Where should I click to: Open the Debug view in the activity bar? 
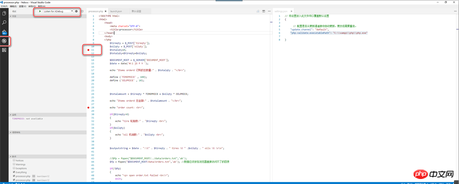click(x=4, y=41)
